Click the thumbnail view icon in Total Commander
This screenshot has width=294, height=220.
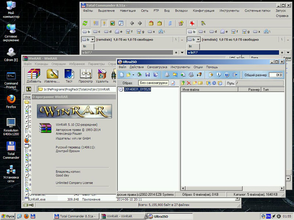[x=112, y=23]
